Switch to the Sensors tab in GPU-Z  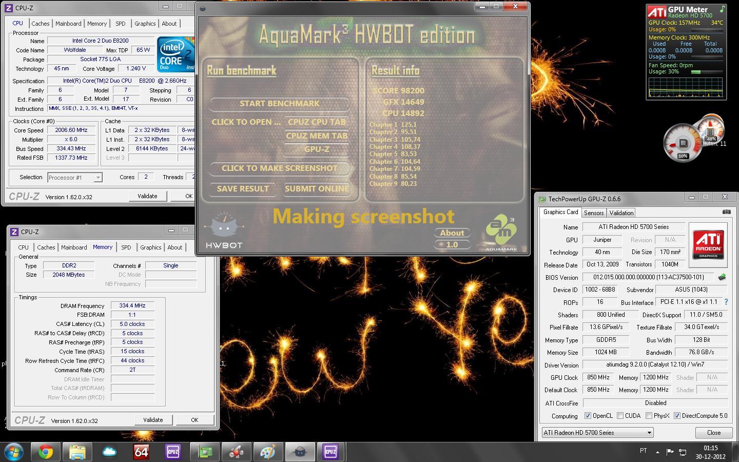594,213
